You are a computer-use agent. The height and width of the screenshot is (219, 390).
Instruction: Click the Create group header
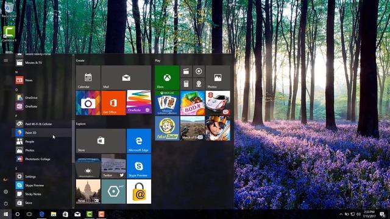tap(80, 60)
